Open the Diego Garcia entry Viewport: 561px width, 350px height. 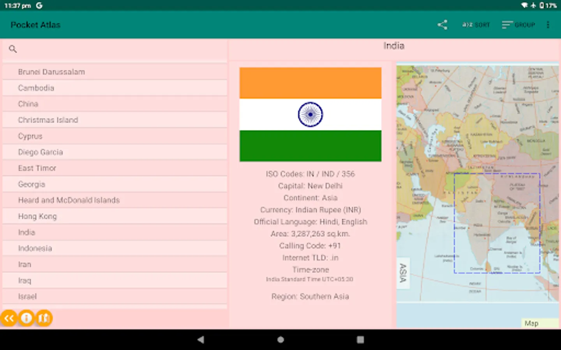coord(115,152)
